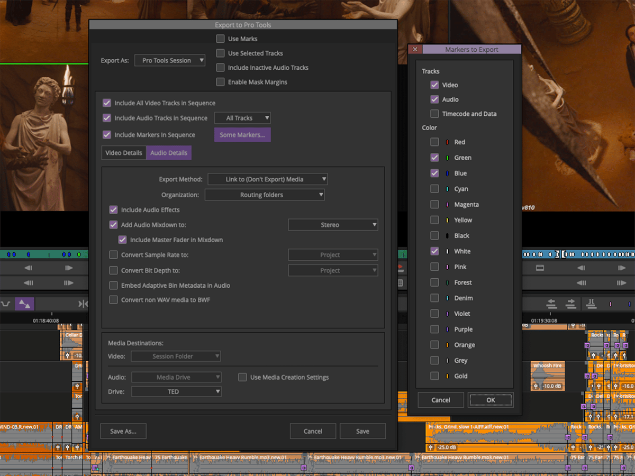
Task: Enable Use Selected Tracks checkbox
Action: click(220, 53)
